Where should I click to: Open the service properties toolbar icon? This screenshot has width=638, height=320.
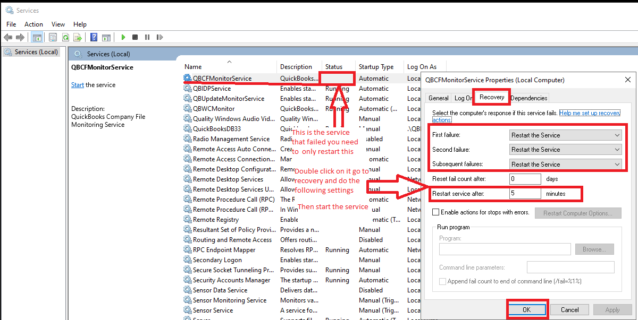(x=53, y=37)
